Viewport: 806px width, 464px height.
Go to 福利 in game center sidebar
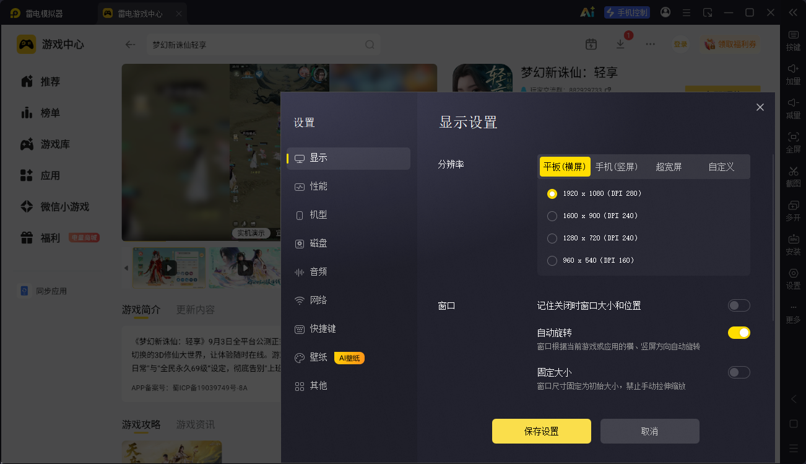click(41, 238)
